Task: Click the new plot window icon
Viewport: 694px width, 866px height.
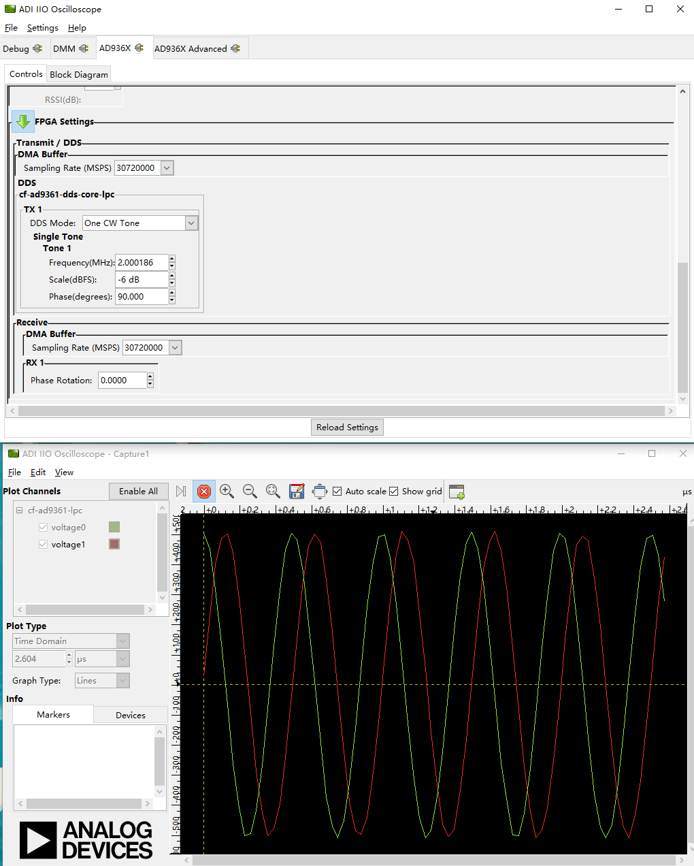Action: pyautogui.click(x=457, y=492)
